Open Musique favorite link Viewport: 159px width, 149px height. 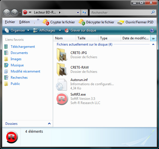pos(17,65)
